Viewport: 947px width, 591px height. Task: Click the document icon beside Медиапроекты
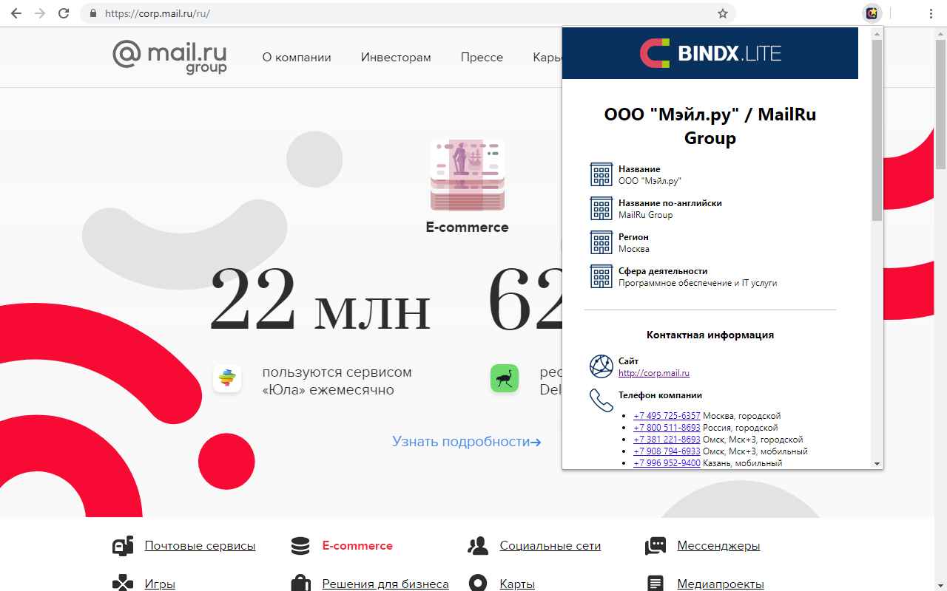pos(656,584)
